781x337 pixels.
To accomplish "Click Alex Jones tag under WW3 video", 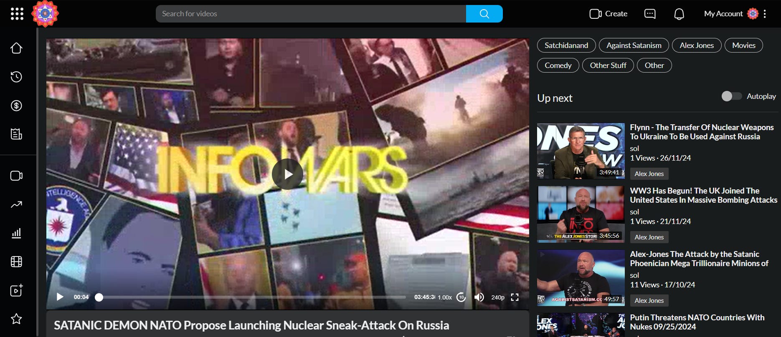I will point(649,237).
